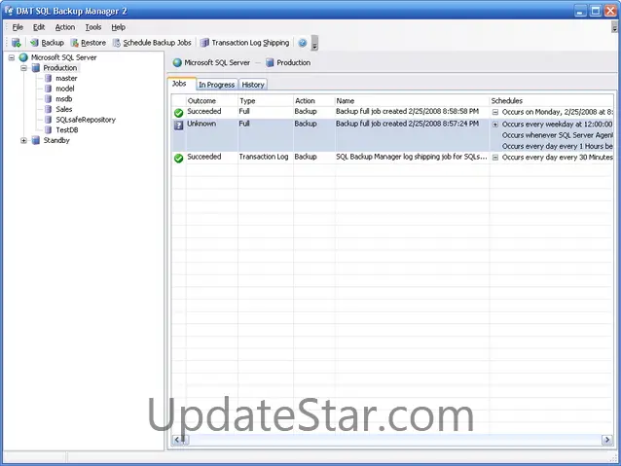The image size is (621, 466).
Task: Collapse schedule for 'Occurs on Monday' job
Action: tap(495, 113)
